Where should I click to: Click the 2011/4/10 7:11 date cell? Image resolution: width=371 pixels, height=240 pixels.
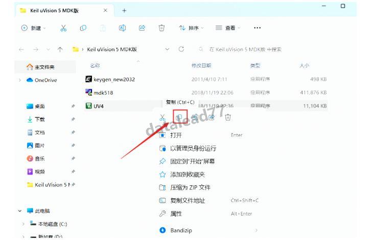pos(209,79)
